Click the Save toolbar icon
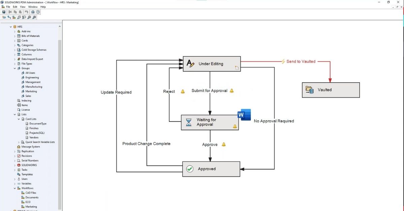 [4, 12]
